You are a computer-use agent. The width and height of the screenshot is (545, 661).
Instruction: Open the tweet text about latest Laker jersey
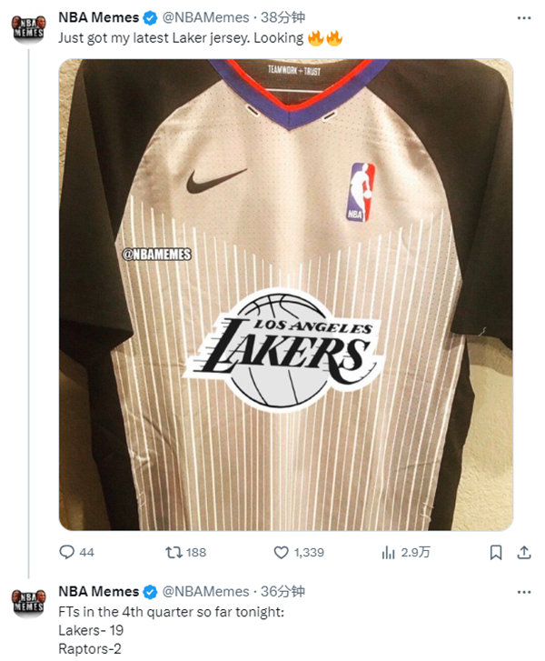coord(182,38)
